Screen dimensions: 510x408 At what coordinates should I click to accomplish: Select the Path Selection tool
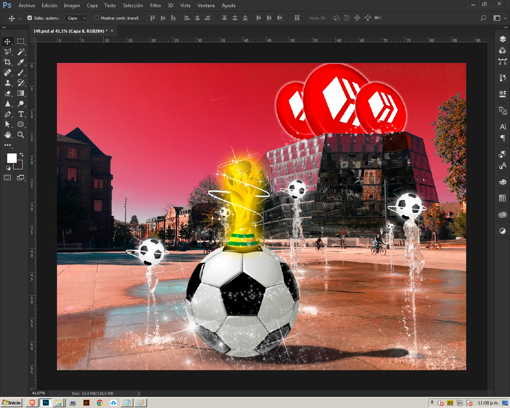pyautogui.click(x=8, y=124)
